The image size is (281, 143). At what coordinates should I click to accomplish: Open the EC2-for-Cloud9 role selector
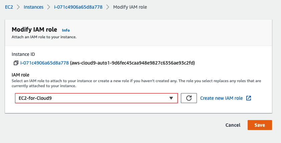coord(96,98)
